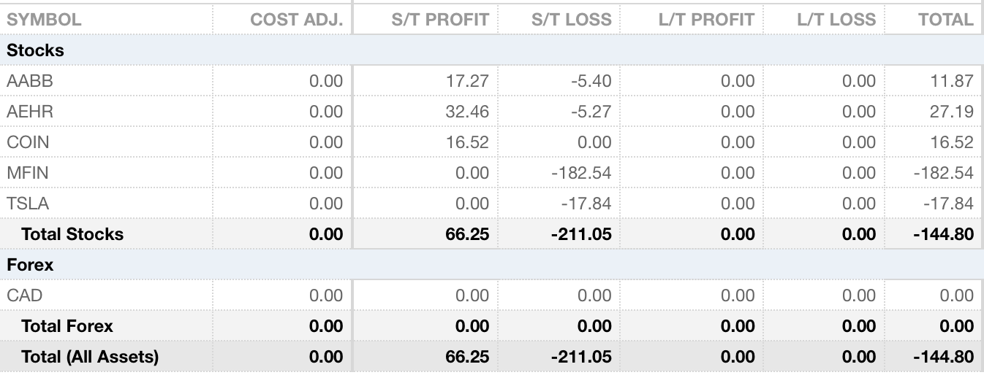Select AEHR's 32.46 S/T profit cell
Screen dimensions: 984x375
(x=467, y=112)
